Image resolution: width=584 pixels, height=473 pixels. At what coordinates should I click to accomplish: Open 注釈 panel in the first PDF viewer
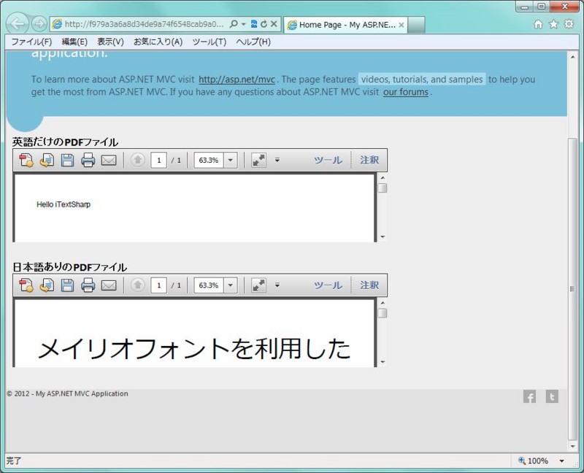pyautogui.click(x=371, y=160)
